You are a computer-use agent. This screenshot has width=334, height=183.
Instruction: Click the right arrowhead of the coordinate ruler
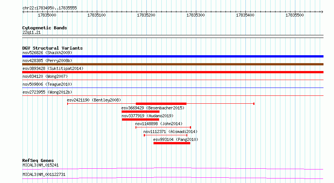(x=322, y=12)
